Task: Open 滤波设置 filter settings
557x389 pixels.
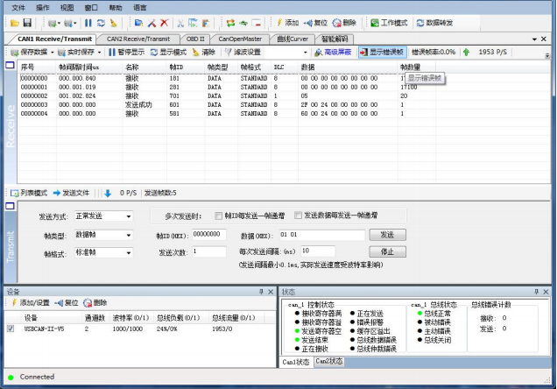Action: [243, 53]
